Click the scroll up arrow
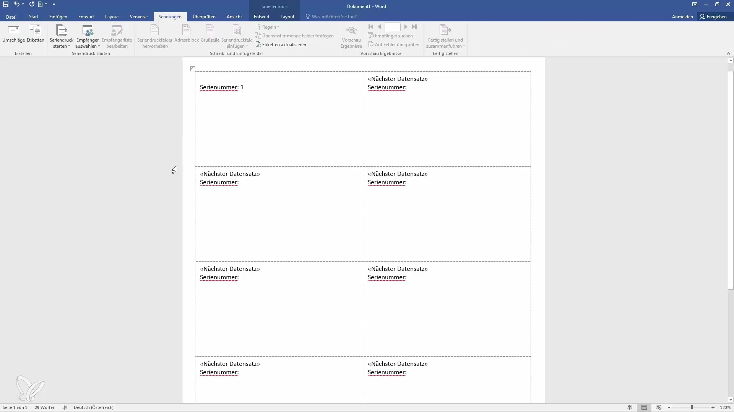 click(731, 60)
